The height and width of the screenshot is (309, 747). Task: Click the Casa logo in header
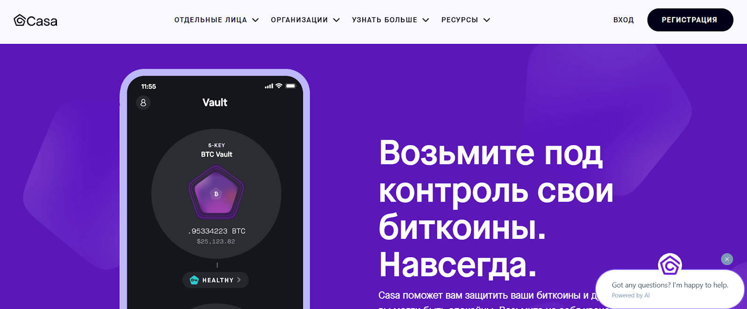pos(35,21)
